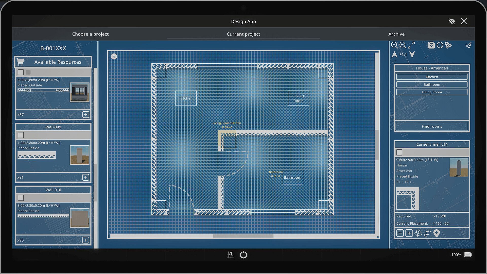Open blueprint info icon
Image resolution: width=487 pixels, height=274 pixels.
click(114, 56)
